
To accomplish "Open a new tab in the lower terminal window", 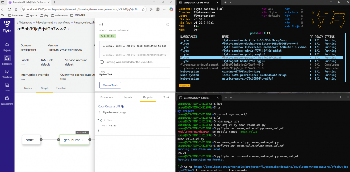I will coord(226,97).
